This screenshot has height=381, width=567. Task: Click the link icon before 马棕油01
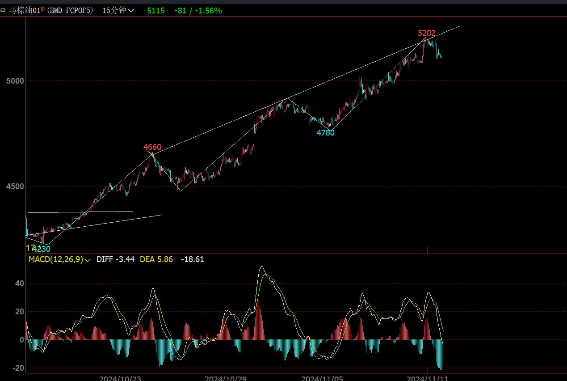3,10
